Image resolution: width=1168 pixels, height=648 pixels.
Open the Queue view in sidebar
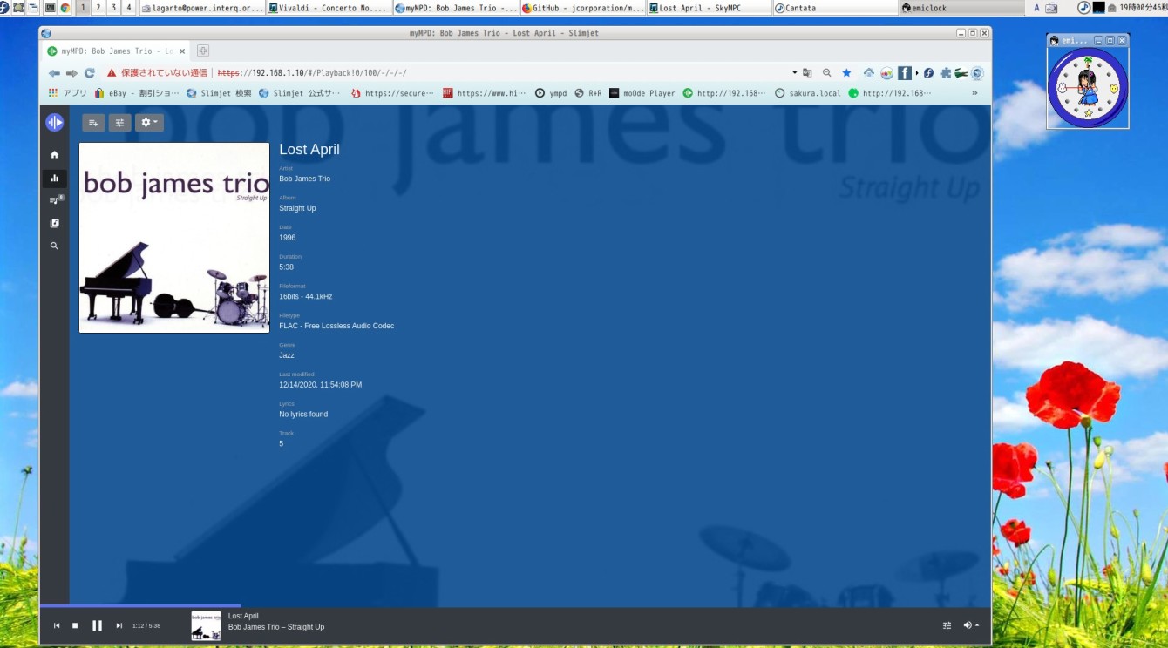point(54,200)
